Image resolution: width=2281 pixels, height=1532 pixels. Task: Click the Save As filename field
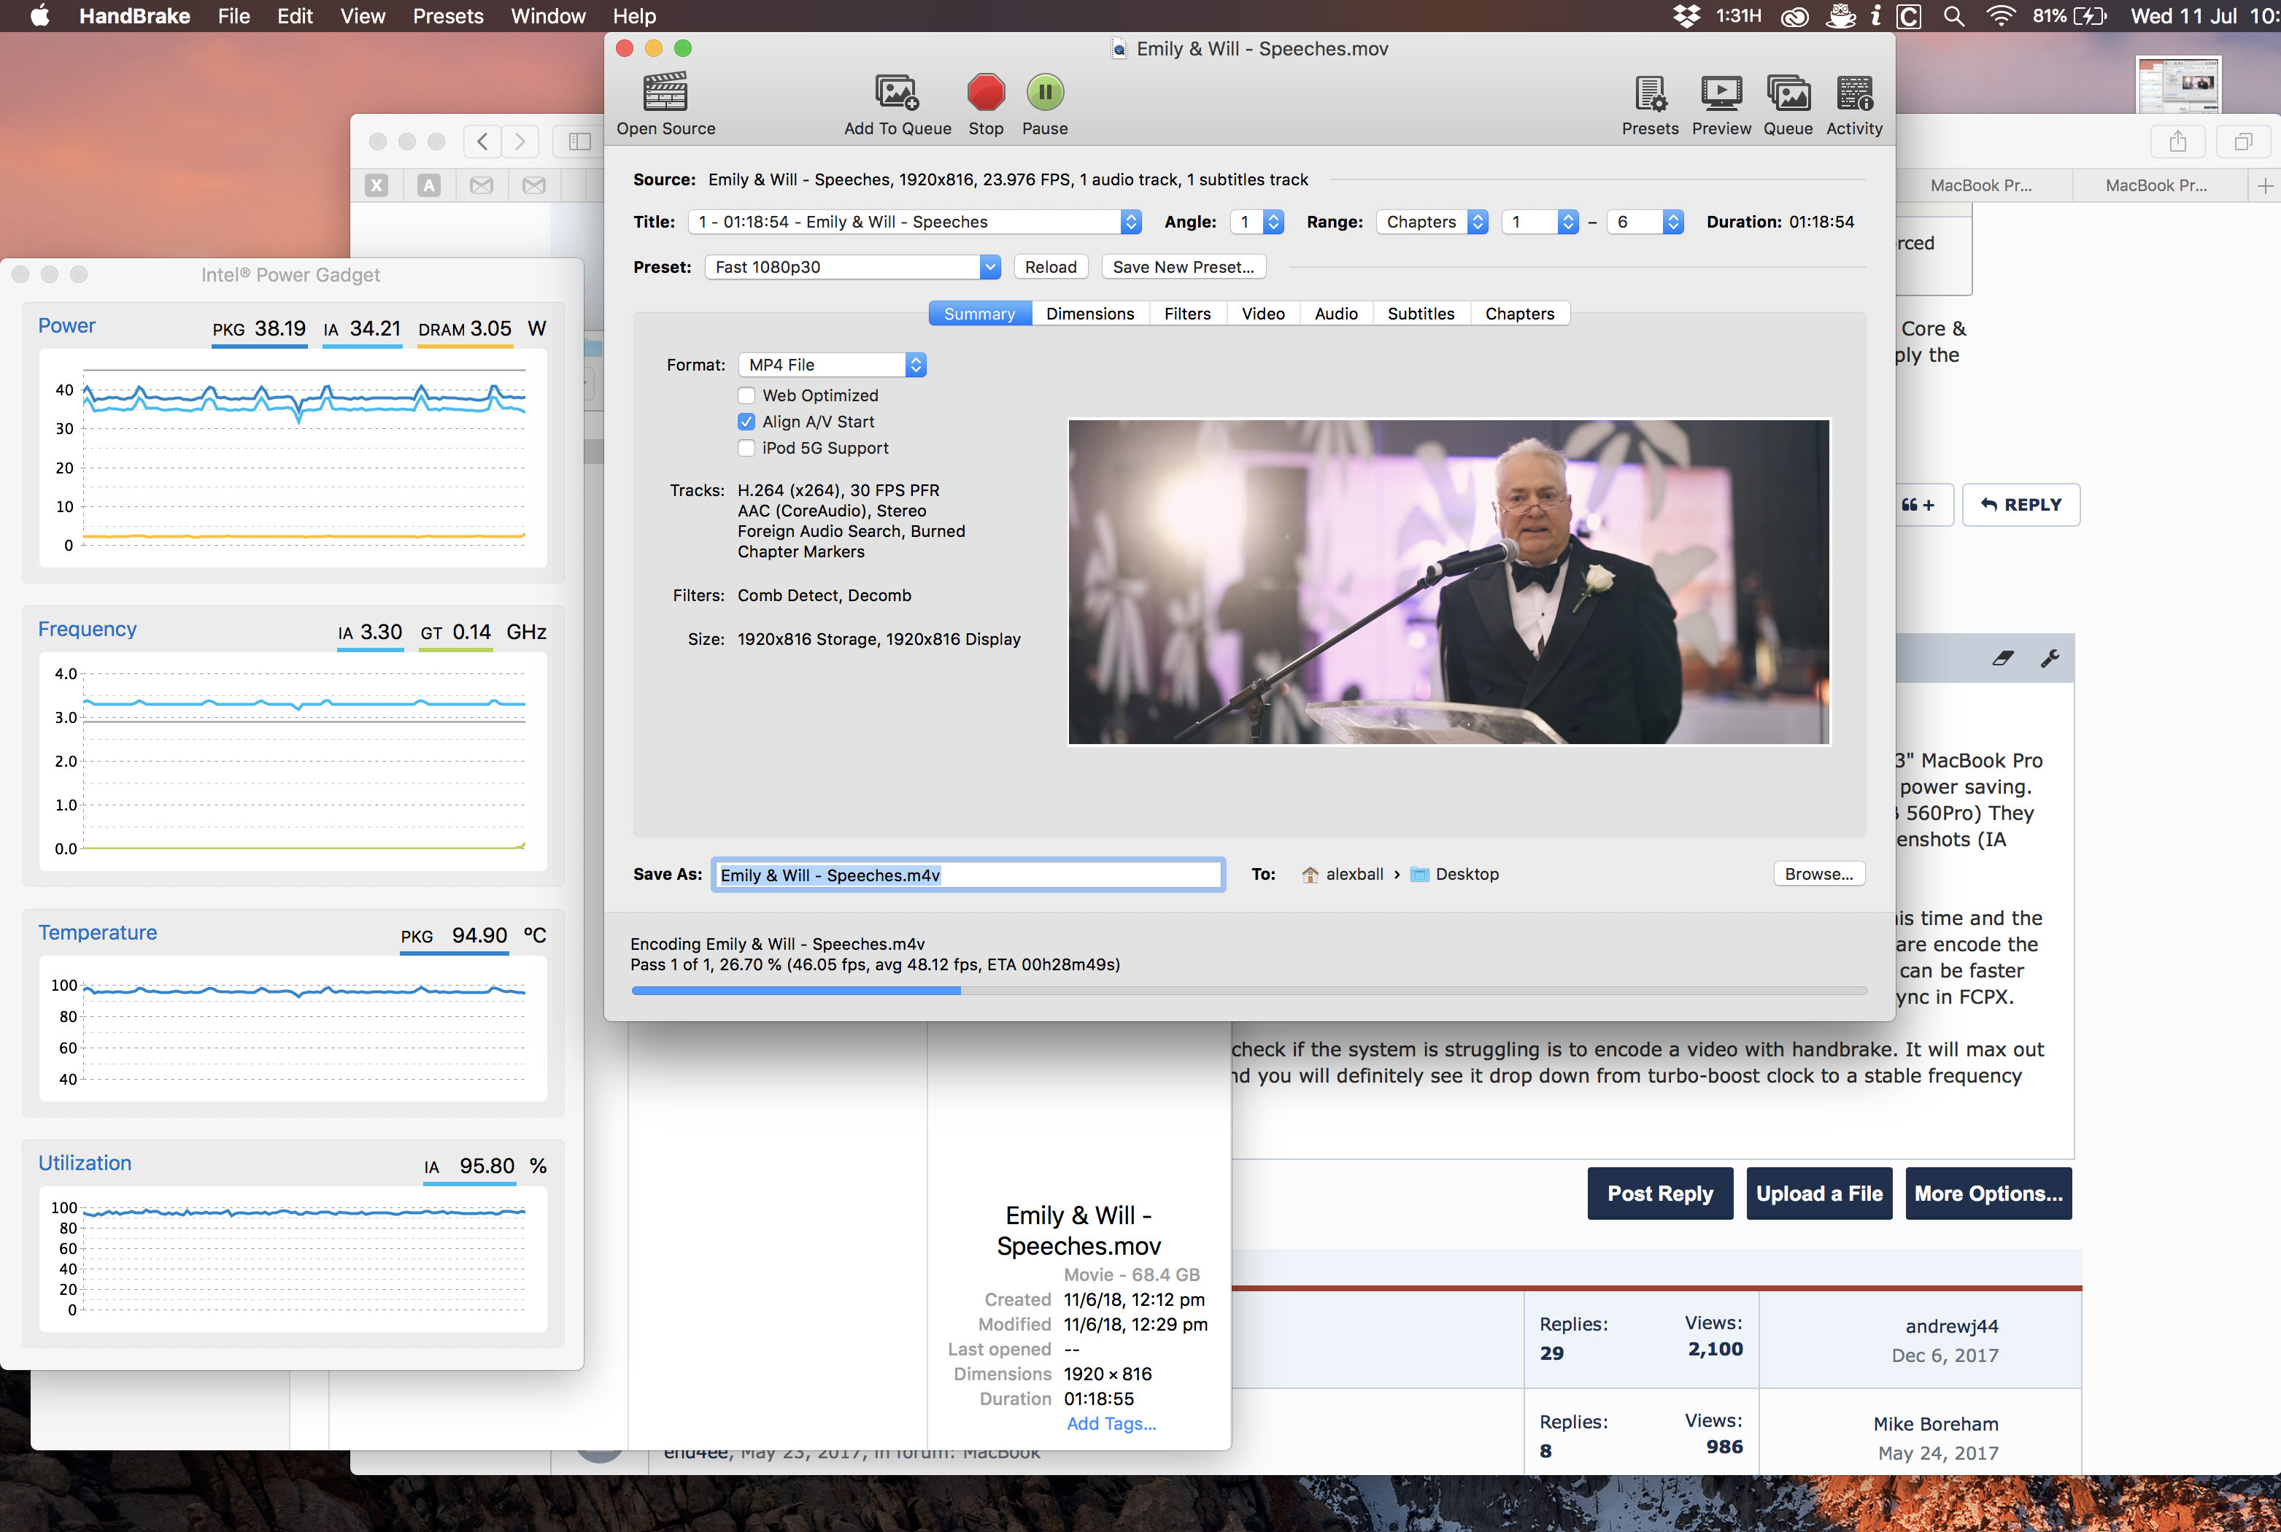click(x=968, y=875)
